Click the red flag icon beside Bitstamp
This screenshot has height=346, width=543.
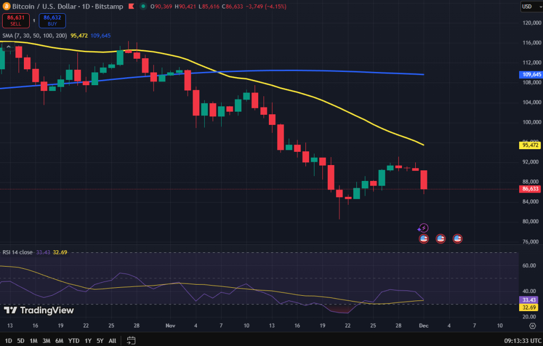coord(132,6)
